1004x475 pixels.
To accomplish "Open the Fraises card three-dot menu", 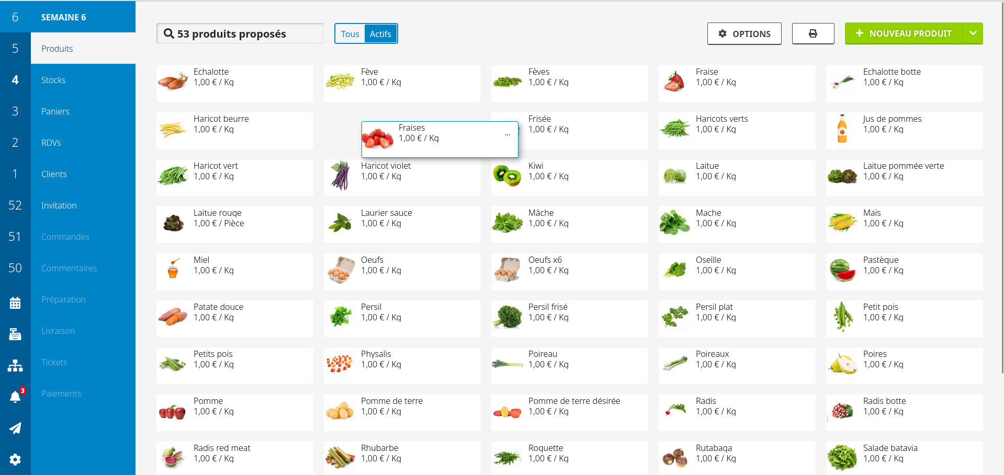I will [x=507, y=135].
